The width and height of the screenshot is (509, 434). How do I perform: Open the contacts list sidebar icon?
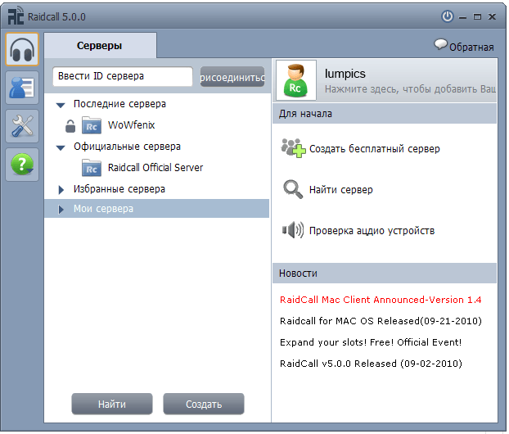[x=22, y=88]
